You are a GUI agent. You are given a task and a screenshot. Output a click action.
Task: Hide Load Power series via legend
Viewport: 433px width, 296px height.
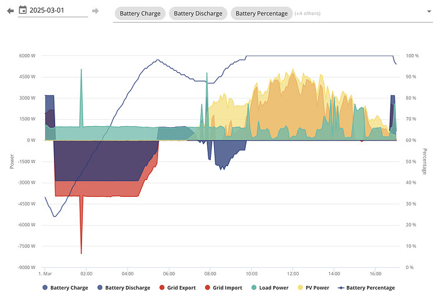[x=270, y=287]
